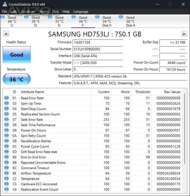190x196 pixels.
Task: Open the Language menu
Action: pyautogui.click(x=81, y=11)
